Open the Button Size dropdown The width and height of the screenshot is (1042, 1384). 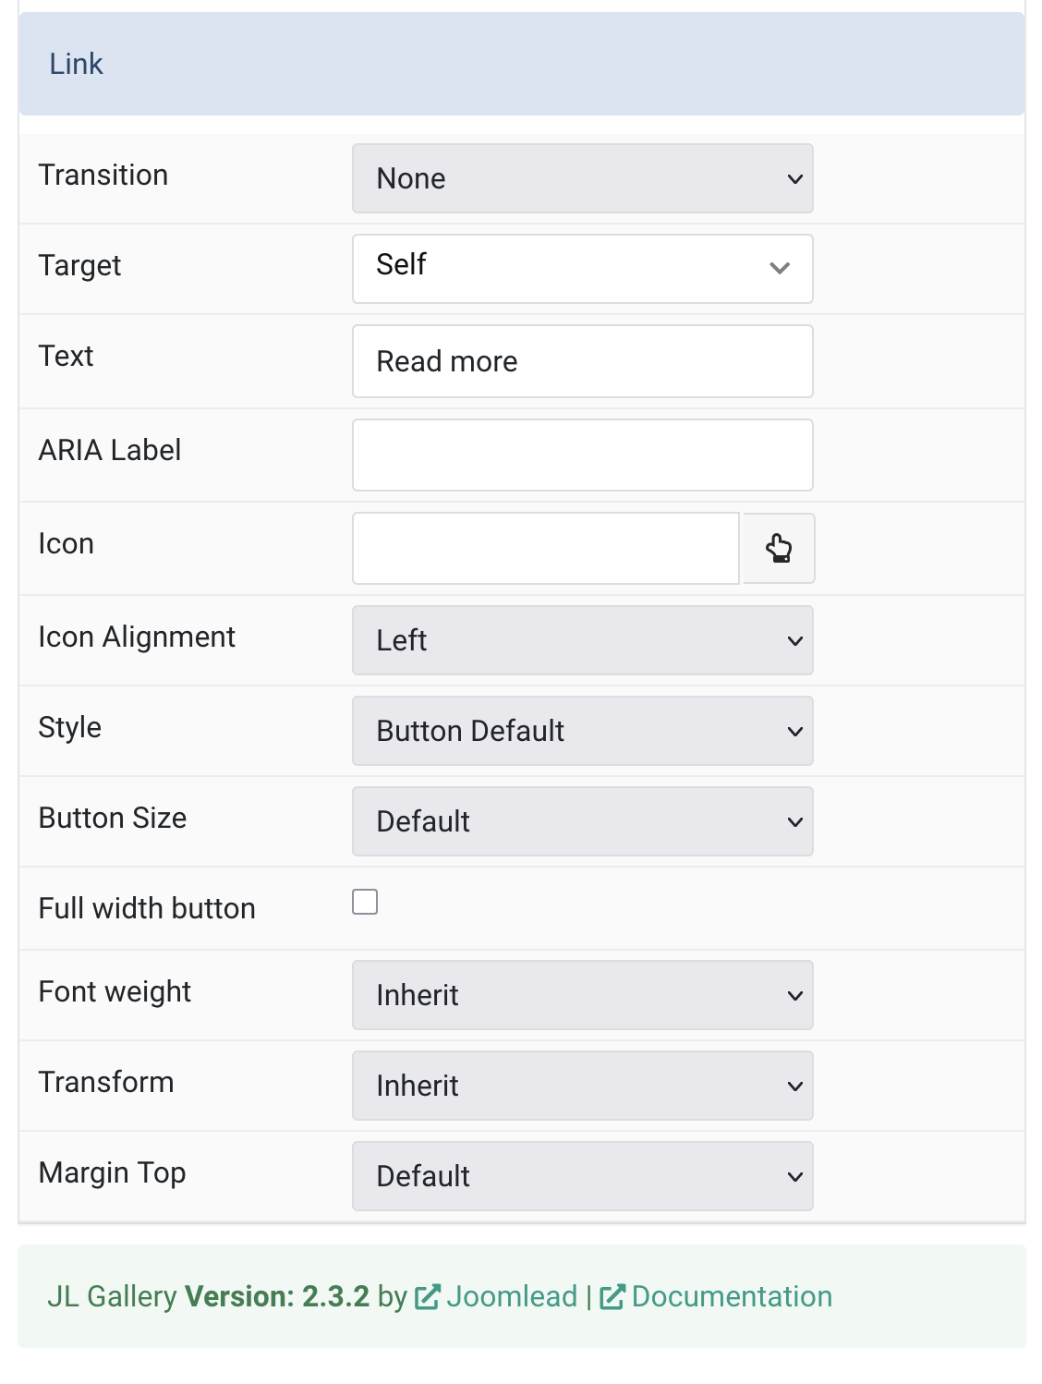pos(583,821)
